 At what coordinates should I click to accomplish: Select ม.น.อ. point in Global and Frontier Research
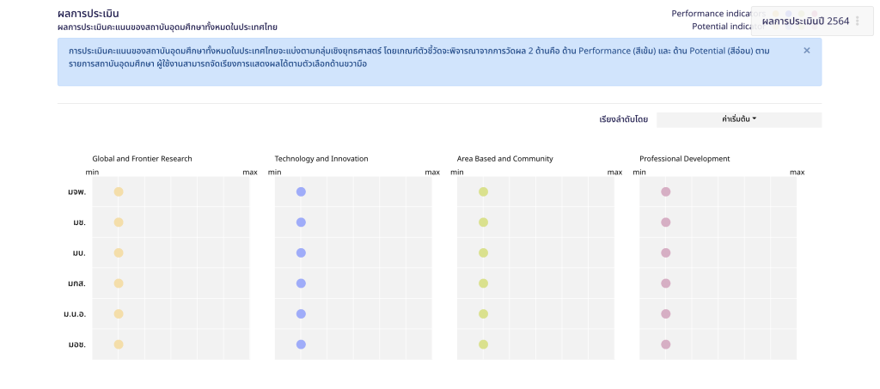(119, 314)
